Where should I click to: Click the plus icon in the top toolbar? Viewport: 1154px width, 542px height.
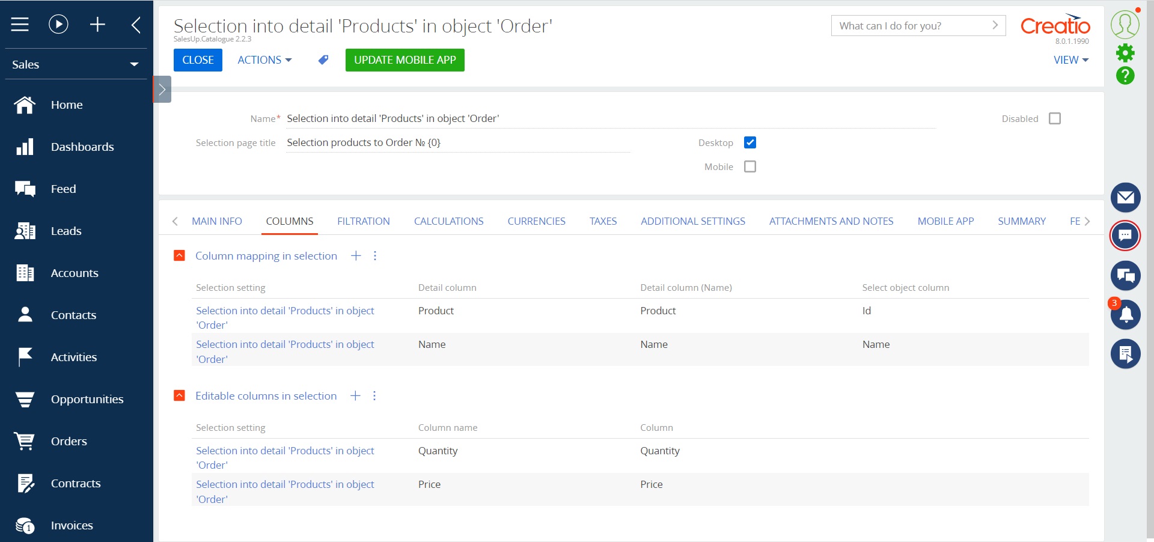tap(97, 25)
